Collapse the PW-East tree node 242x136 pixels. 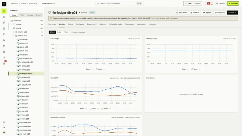pyautogui.click(x=10, y=20)
